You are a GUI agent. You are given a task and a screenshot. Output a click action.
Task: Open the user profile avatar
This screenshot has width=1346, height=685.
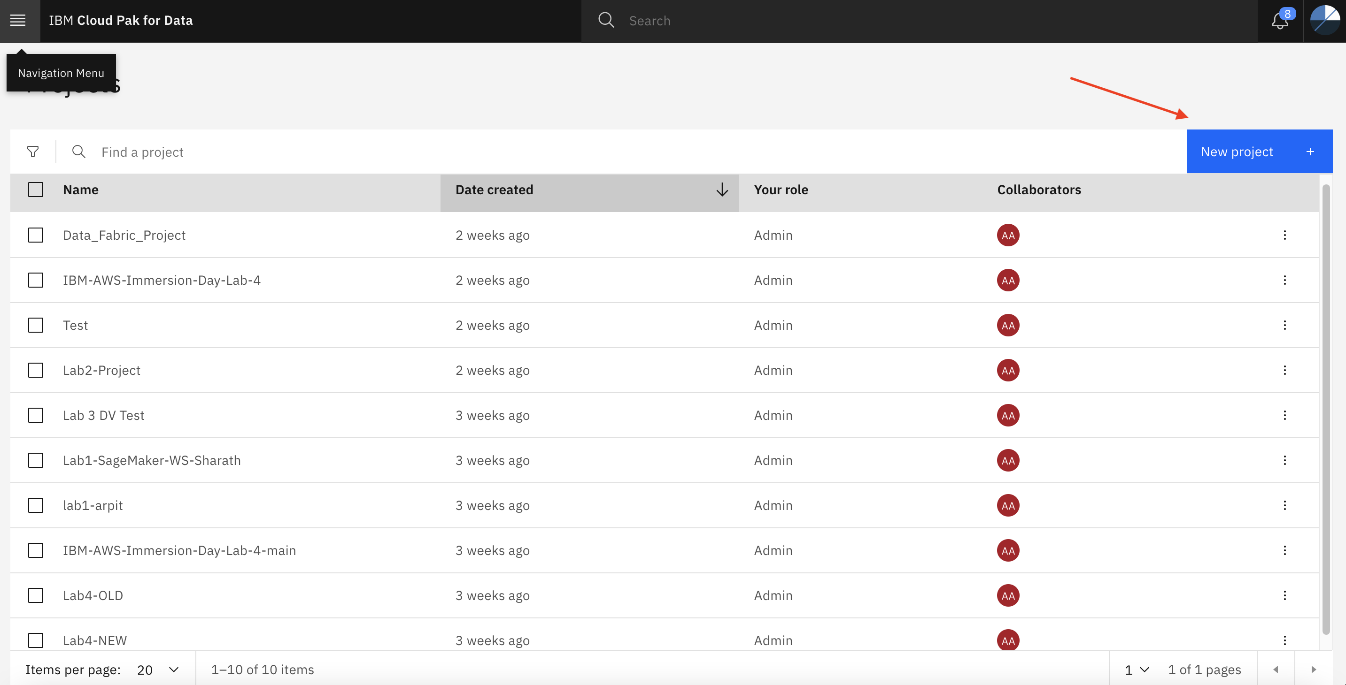point(1324,20)
